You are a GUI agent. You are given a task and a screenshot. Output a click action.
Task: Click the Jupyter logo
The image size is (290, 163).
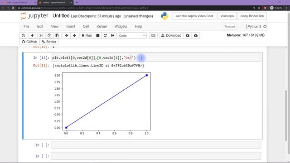point(34,16)
